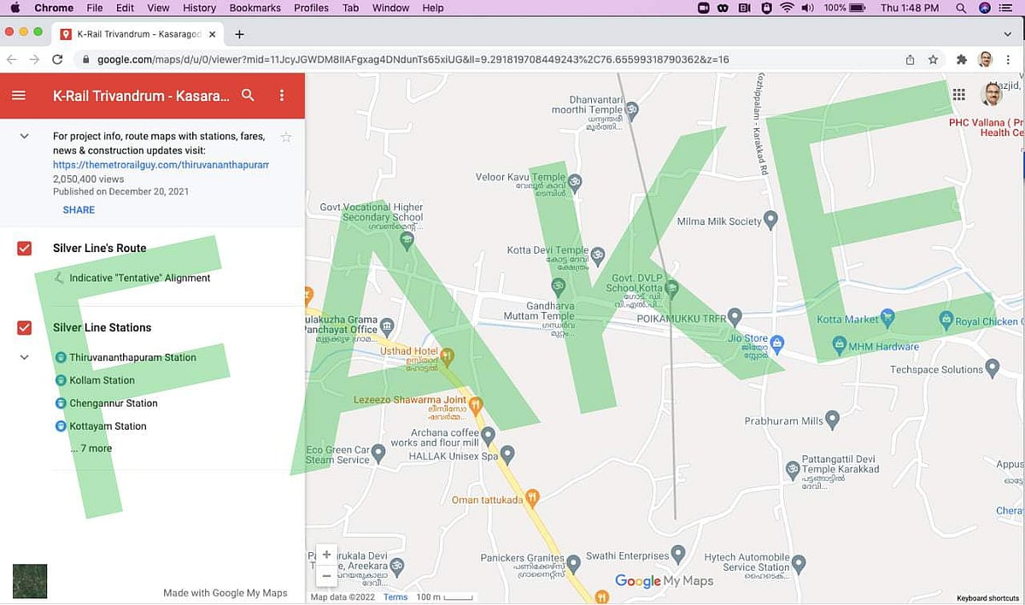This screenshot has height=605, width=1025.
Task: Click the Prabhuram Mills map pin
Action: 833,420
